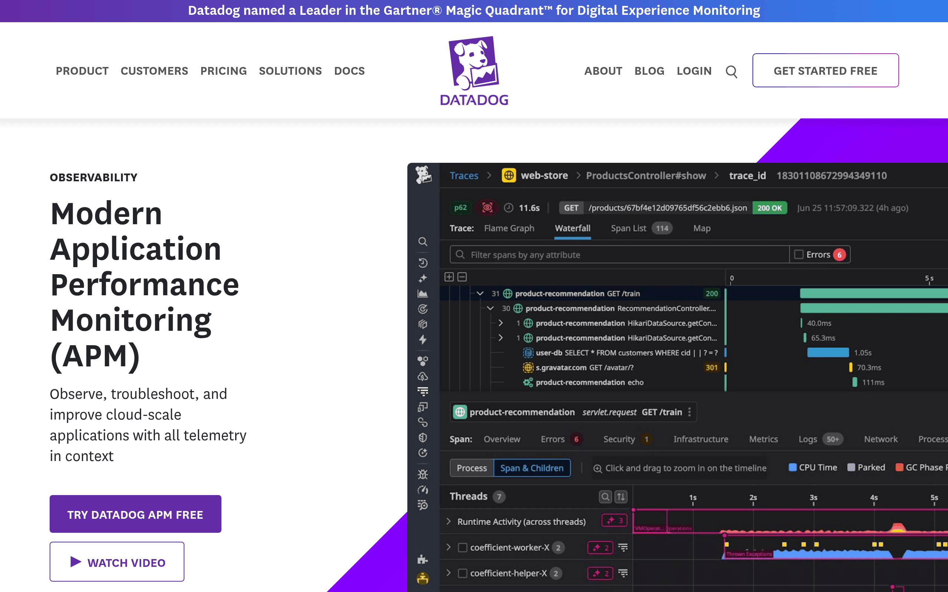Expand the Runtime Activity (across threads) row
Screen dimensions: 948x592
[x=448, y=521]
